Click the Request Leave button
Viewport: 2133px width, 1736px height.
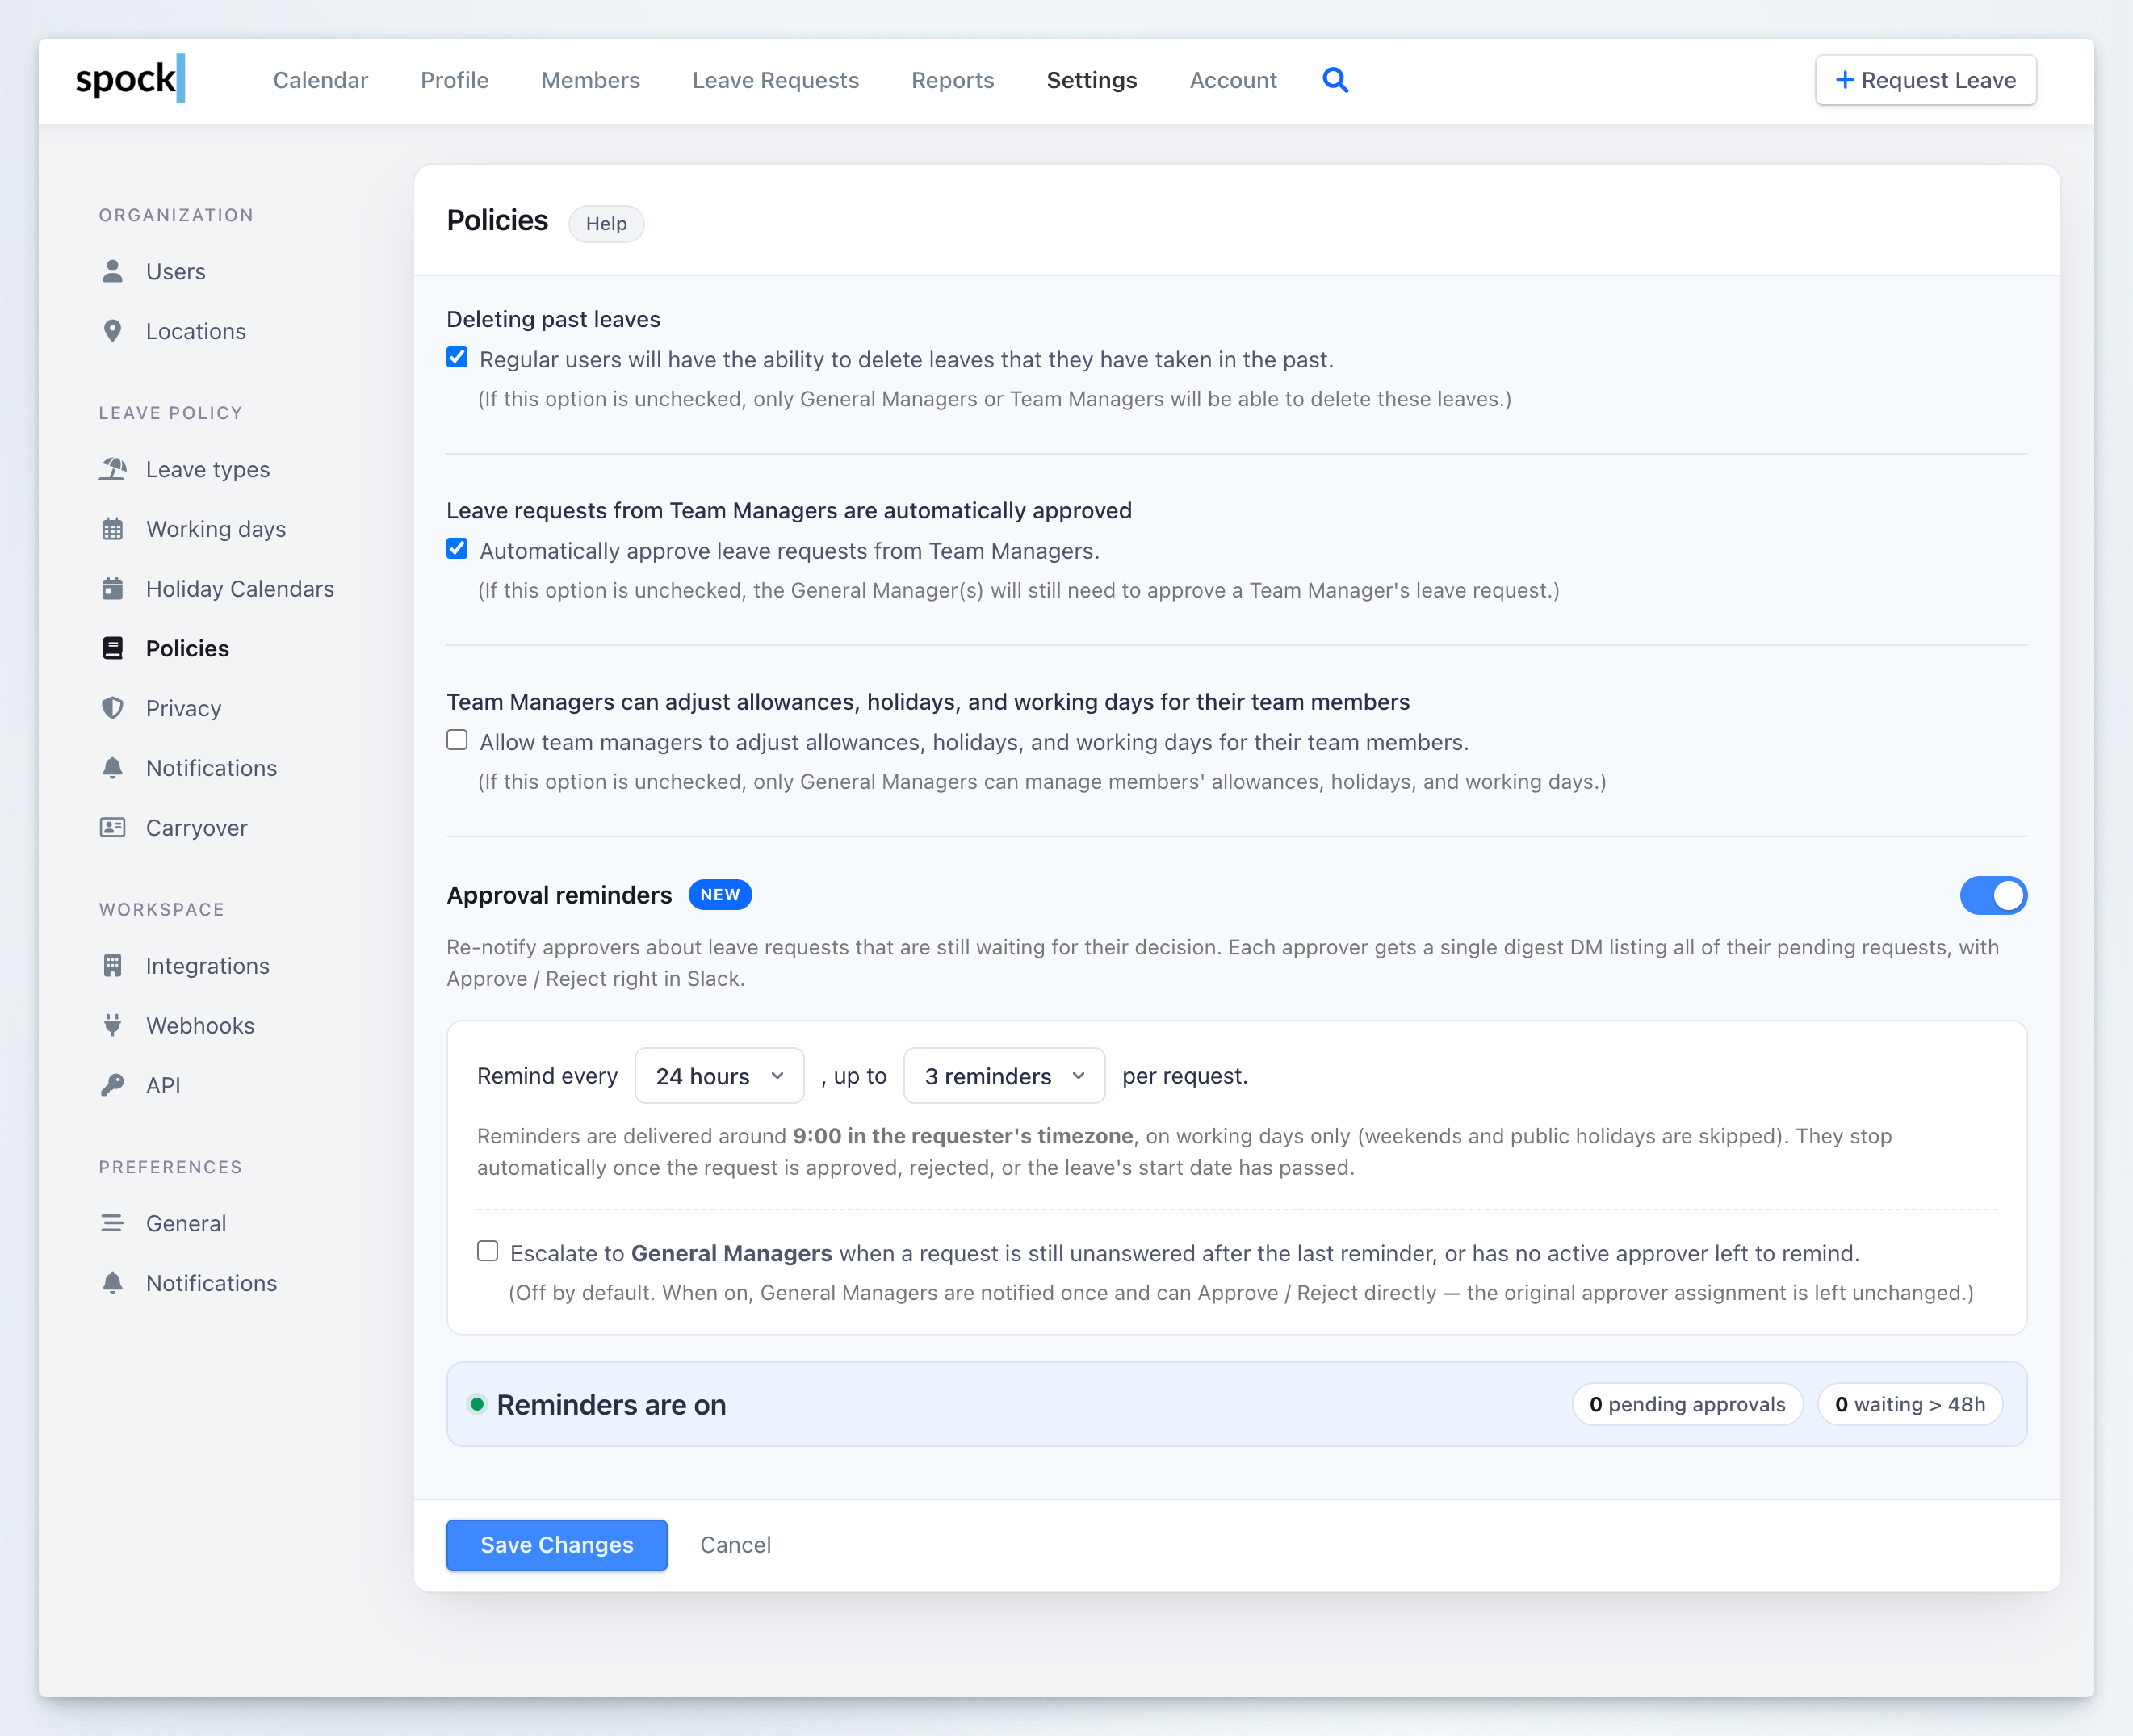1925,80
